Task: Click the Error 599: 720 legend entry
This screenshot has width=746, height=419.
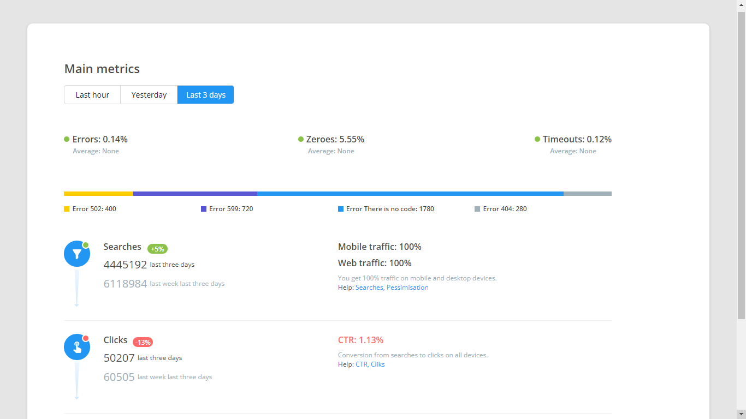Action: pyautogui.click(x=227, y=209)
